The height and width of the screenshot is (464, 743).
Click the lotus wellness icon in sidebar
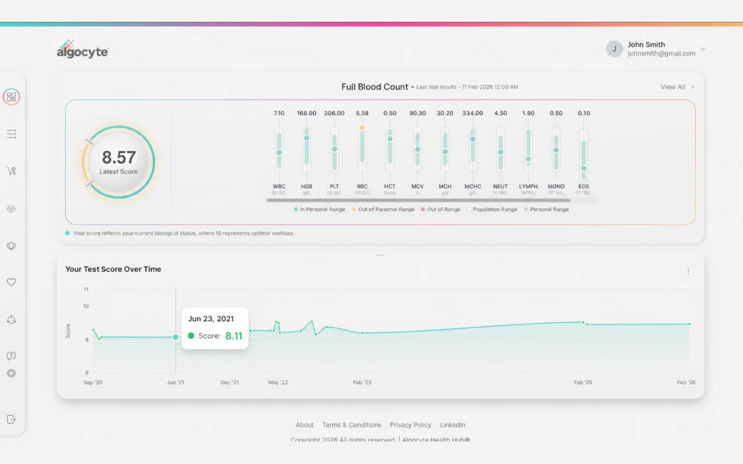[x=11, y=246]
